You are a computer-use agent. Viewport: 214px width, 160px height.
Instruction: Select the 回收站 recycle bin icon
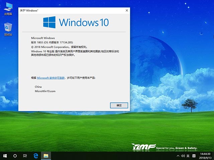[8, 29]
